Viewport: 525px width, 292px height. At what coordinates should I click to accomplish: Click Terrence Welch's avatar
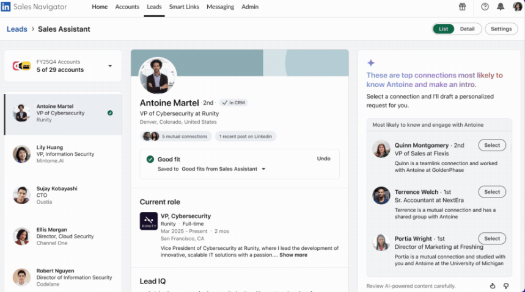click(x=381, y=196)
